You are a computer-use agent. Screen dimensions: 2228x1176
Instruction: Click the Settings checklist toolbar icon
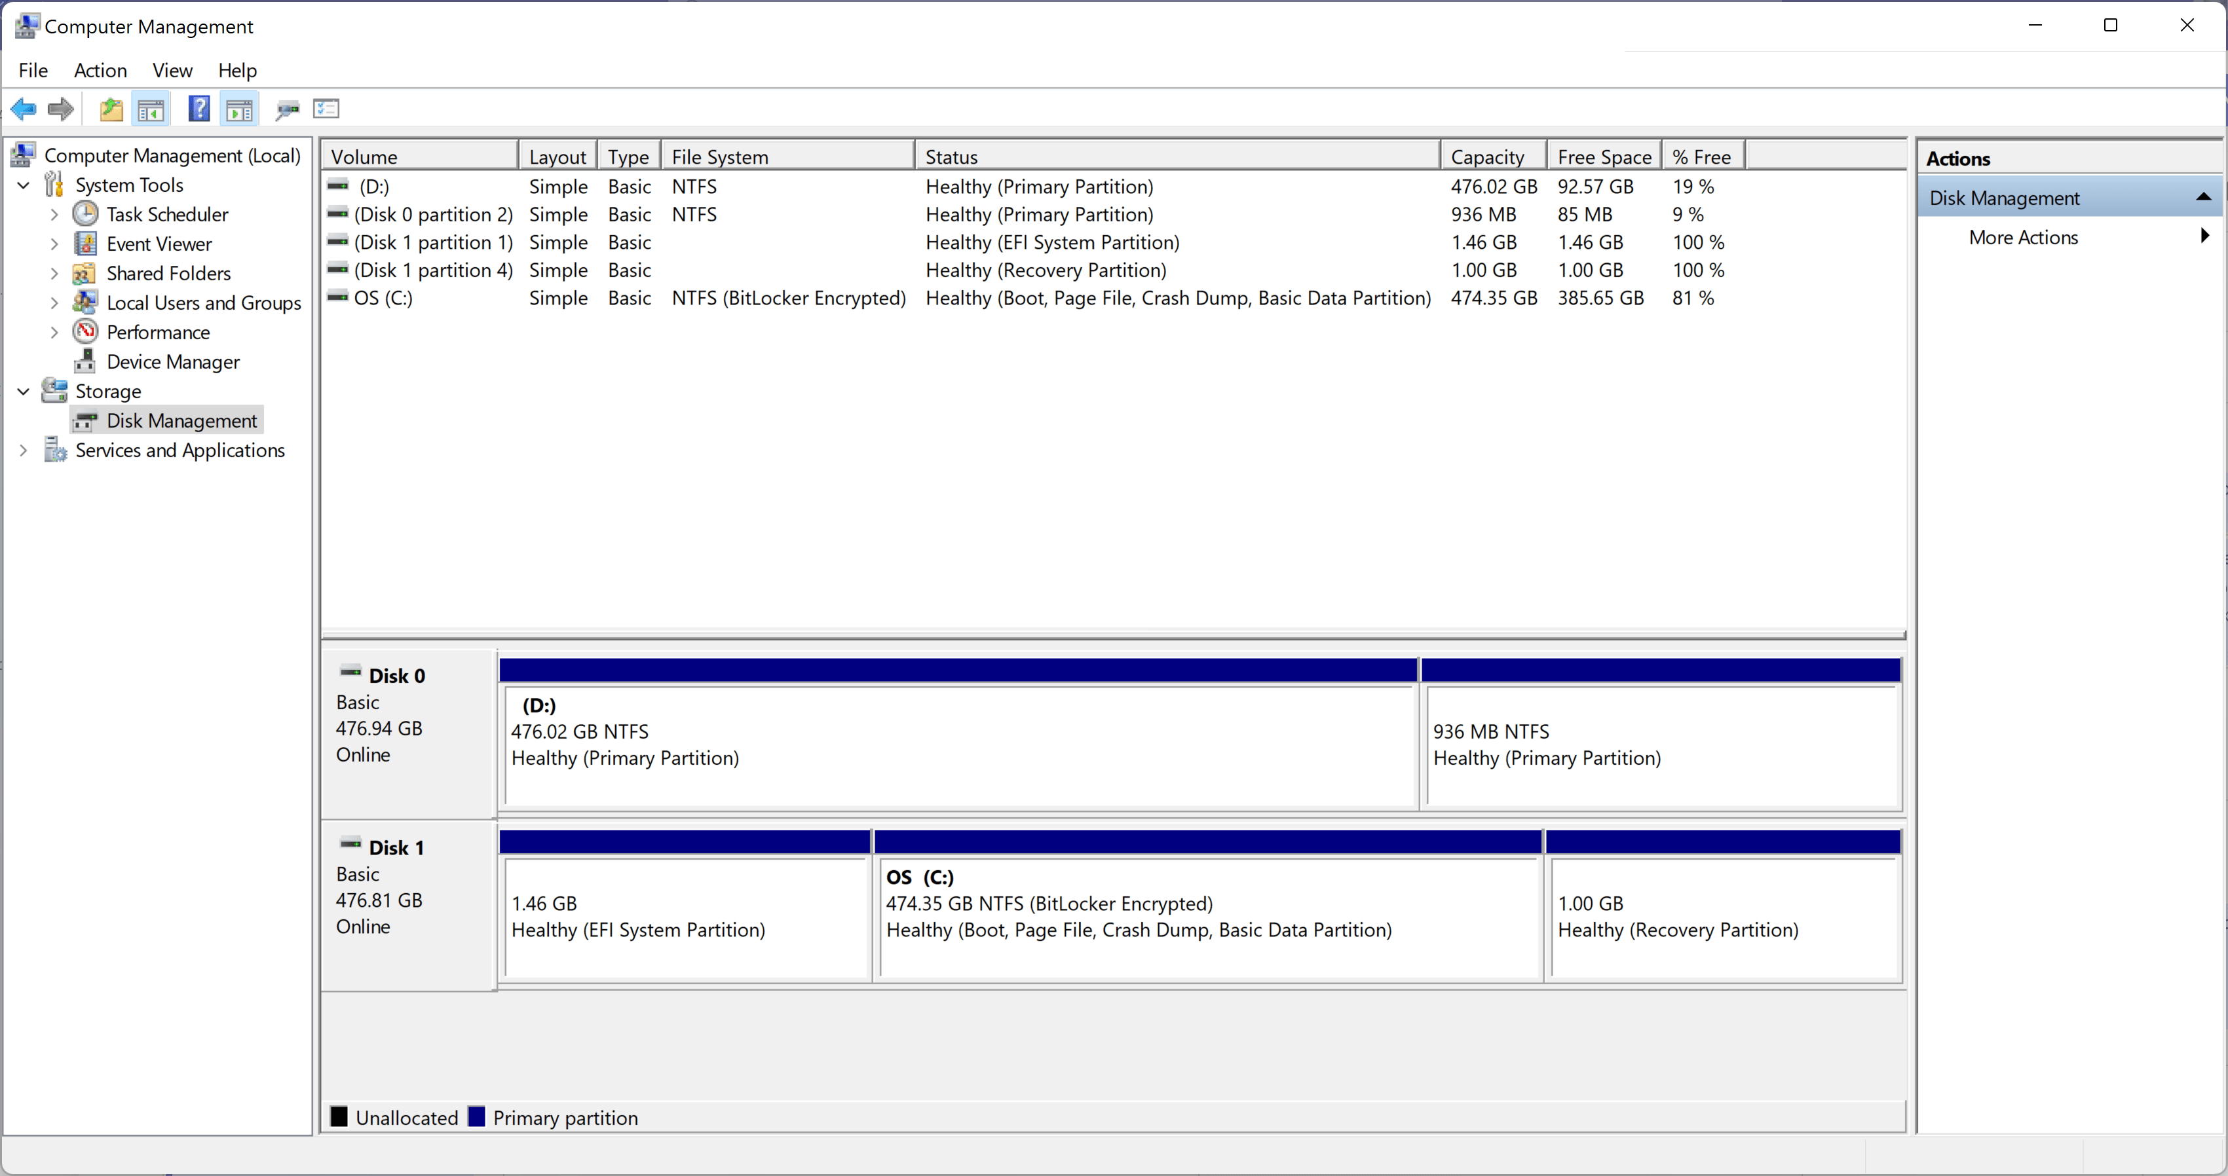pos(326,109)
